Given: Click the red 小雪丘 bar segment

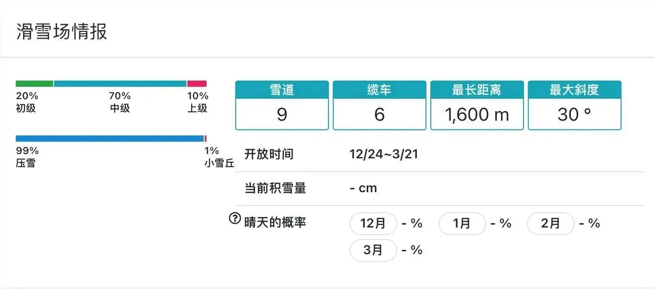Looking at the screenshot, I should click(x=206, y=139).
